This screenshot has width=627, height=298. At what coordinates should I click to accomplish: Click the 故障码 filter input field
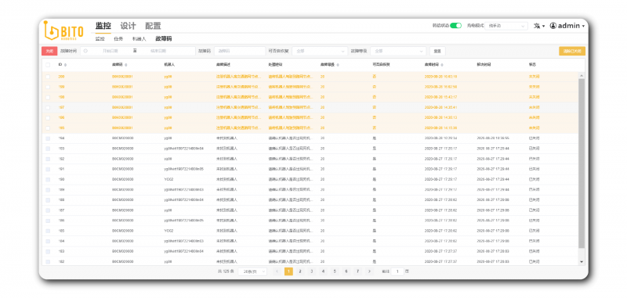pos(240,51)
